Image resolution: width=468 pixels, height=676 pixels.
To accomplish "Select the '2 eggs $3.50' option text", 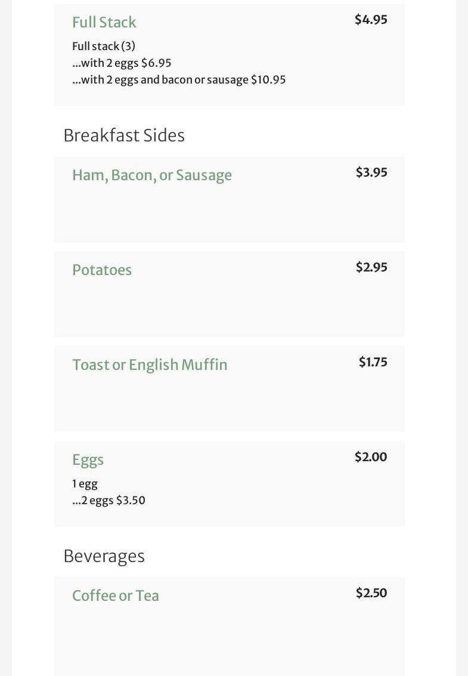I will pos(109,500).
